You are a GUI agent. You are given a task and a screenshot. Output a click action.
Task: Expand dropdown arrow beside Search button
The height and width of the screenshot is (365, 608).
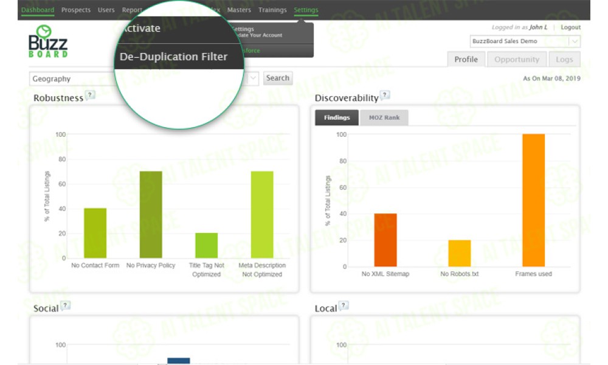pos(253,78)
